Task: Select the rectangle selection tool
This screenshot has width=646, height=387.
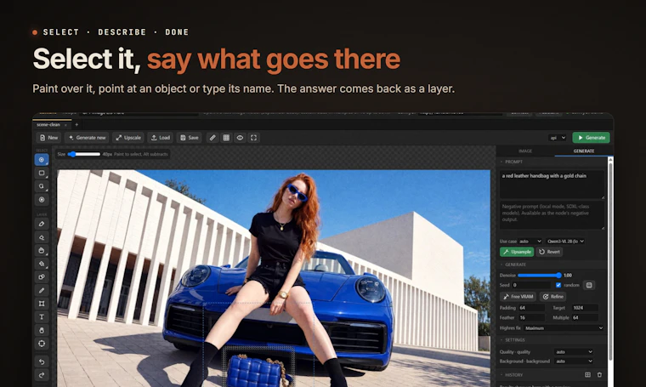Action: pyautogui.click(x=42, y=174)
